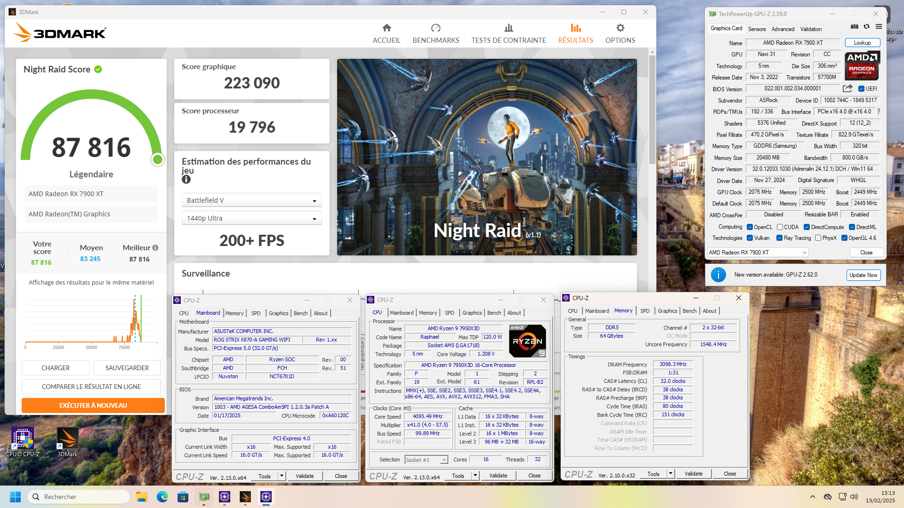Viewport: 904px width, 508px height.
Task: Open the taskbar volume icon
Action: point(855,497)
